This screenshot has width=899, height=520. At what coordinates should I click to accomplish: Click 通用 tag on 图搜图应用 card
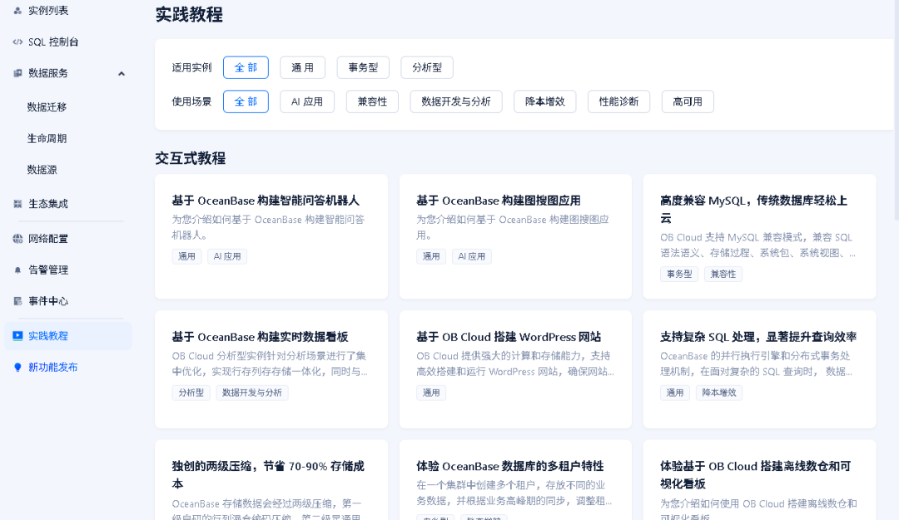pyautogui.click(x=431, y=256)
